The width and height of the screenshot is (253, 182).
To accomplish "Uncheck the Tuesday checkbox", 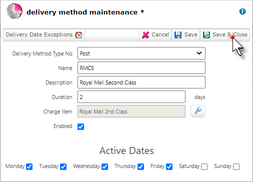I will (x=63, y=166).
